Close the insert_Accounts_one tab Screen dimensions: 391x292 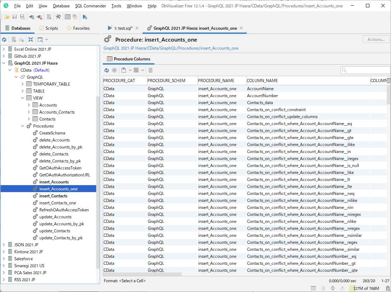[x=241, y=28]
